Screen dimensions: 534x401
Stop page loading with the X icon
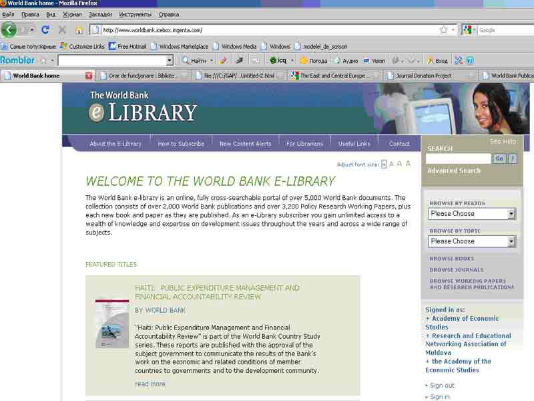point(62,29)
